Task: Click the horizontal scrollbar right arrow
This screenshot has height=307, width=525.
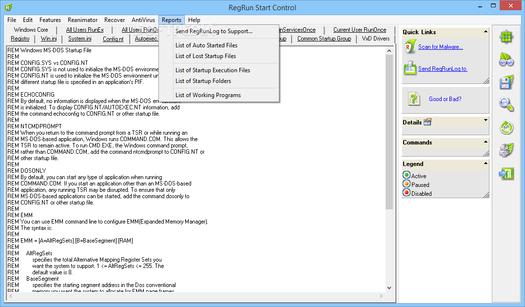Action: tap(381, 296)
